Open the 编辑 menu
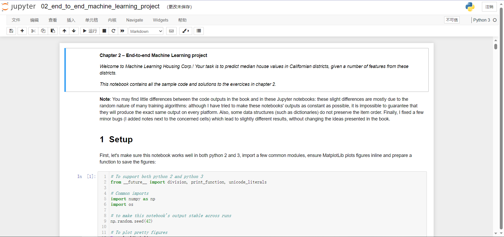 tap(34, 20)
